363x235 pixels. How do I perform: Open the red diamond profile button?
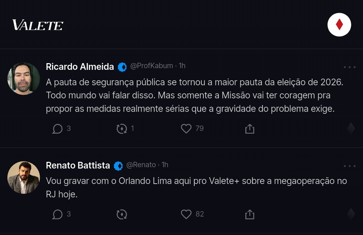point(339,25)
